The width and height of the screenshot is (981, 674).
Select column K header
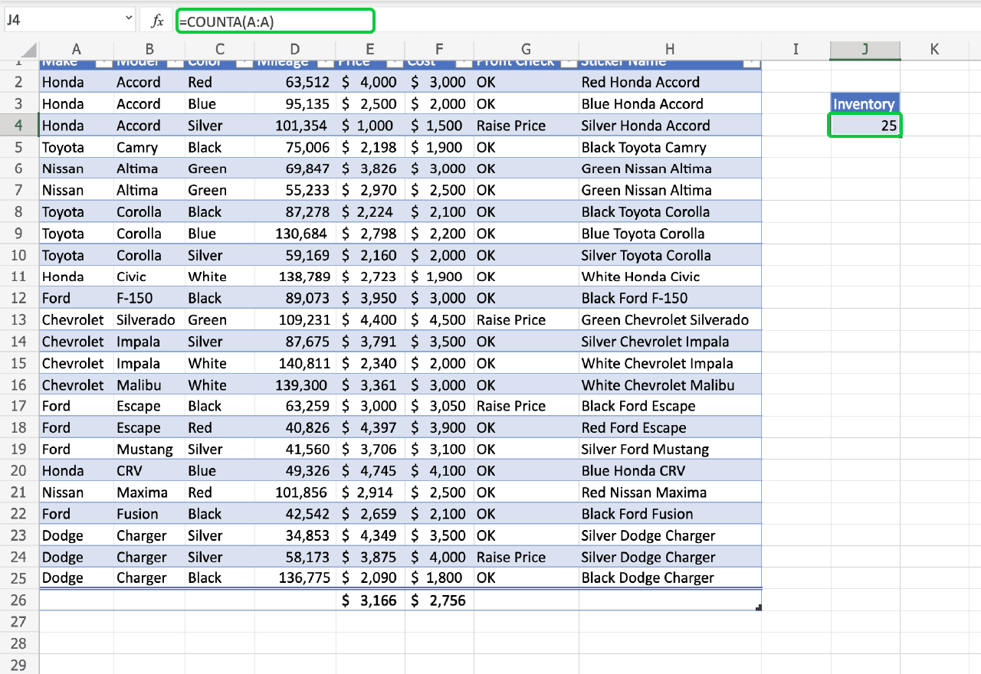coord(934,49)
